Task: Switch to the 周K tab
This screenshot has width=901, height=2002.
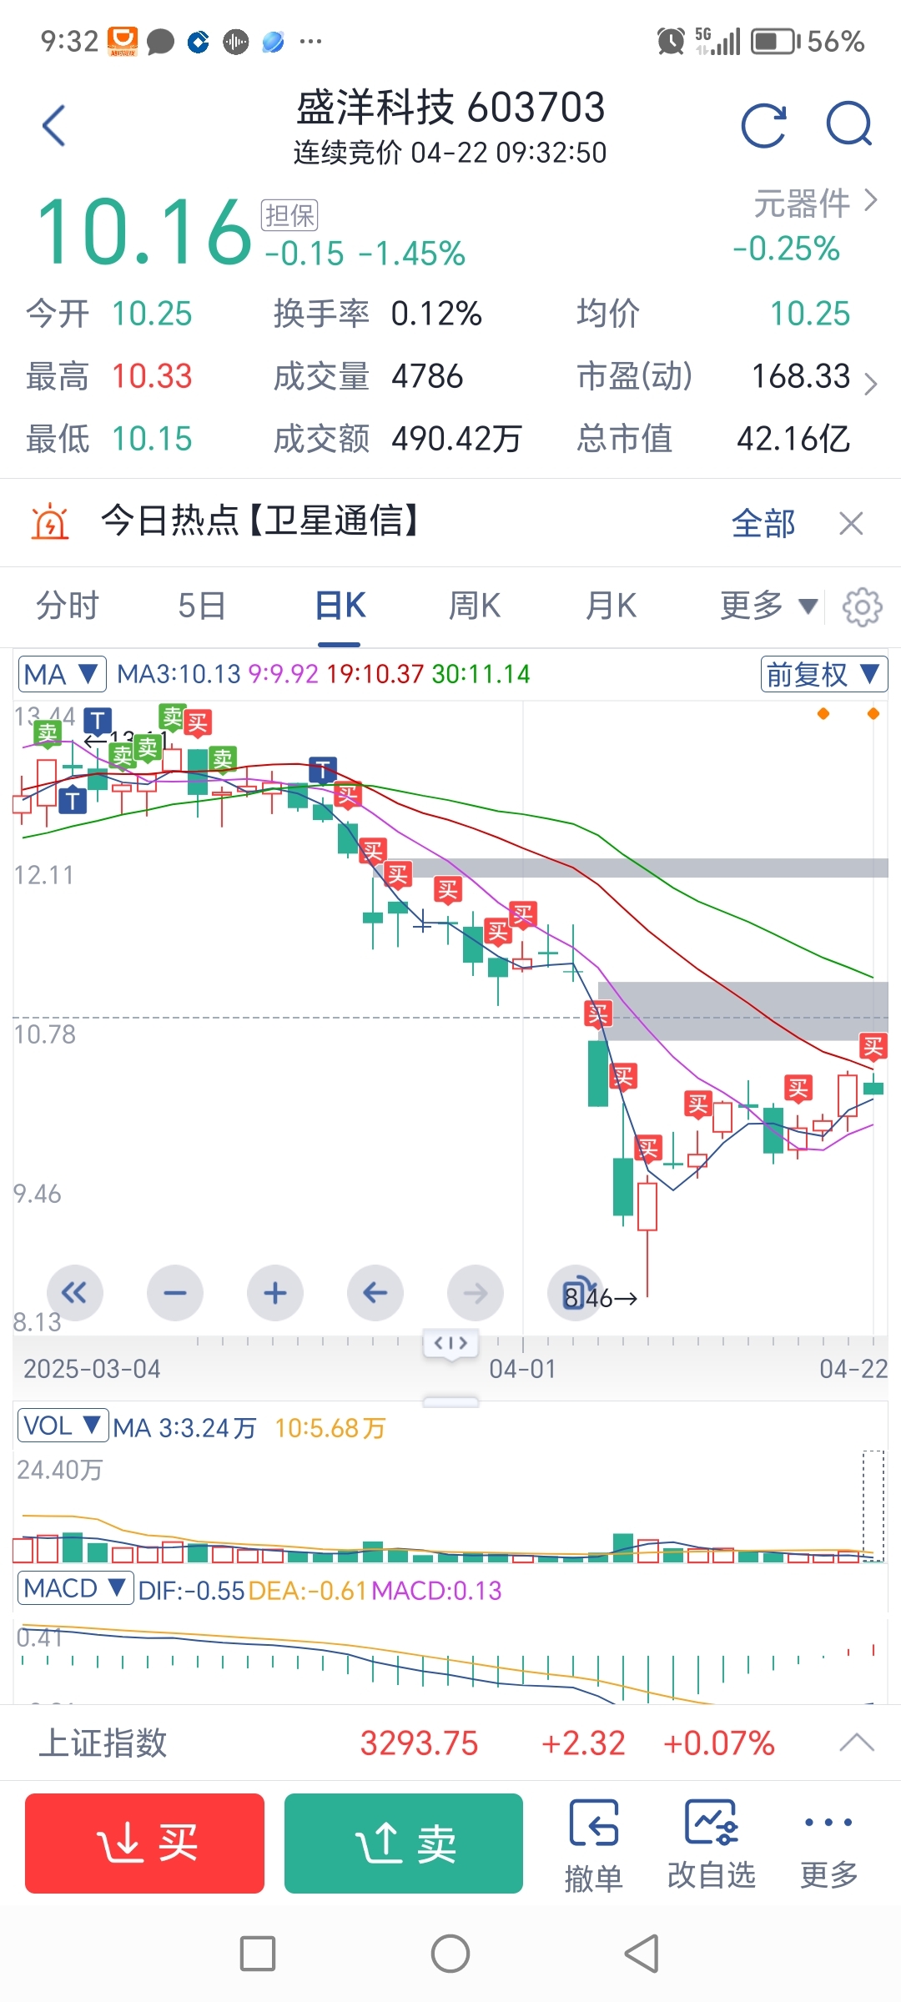Action: [474, 606]
